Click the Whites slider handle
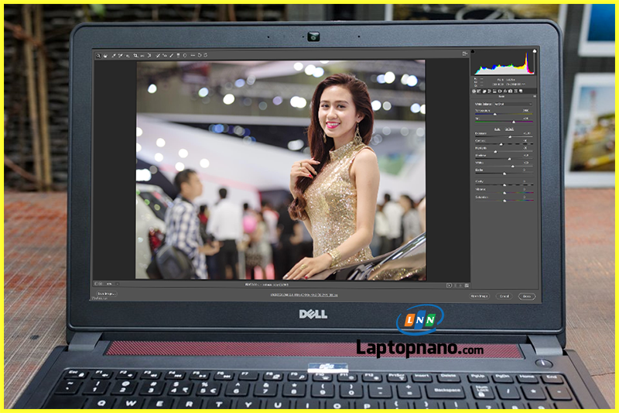Screen dimensions: 619x413 pos(513,166)
